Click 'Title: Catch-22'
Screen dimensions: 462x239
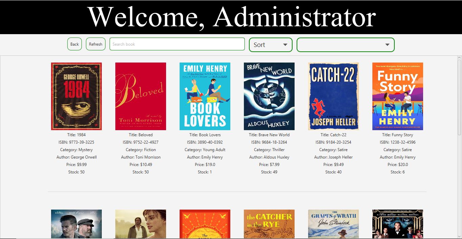(x=333, y=135)
